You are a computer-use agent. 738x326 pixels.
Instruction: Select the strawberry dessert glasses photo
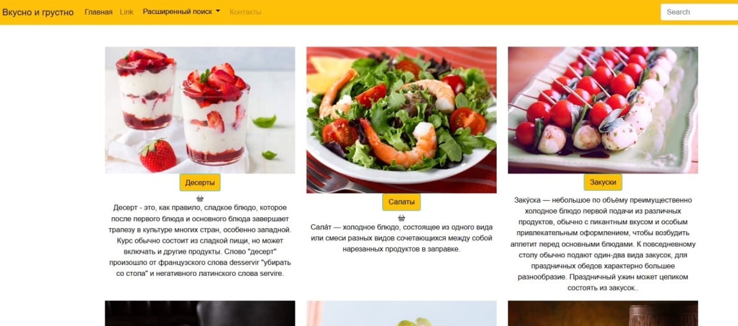point(200,110)
